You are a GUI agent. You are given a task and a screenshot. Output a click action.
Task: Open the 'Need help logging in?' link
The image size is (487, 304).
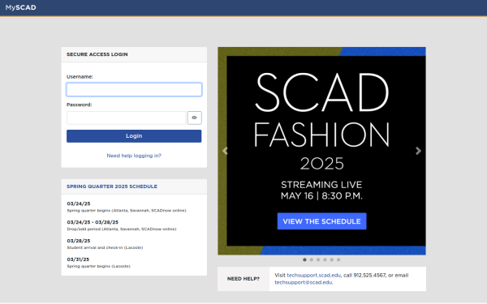coord(134,156)
